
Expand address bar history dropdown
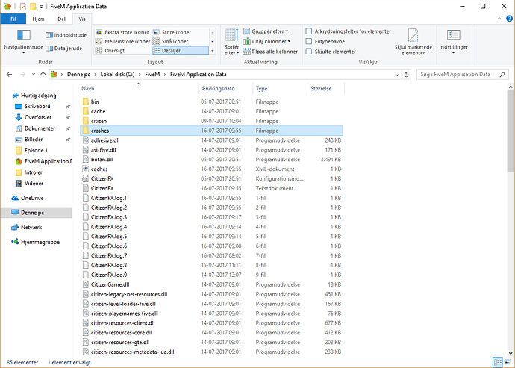[397, 75]
